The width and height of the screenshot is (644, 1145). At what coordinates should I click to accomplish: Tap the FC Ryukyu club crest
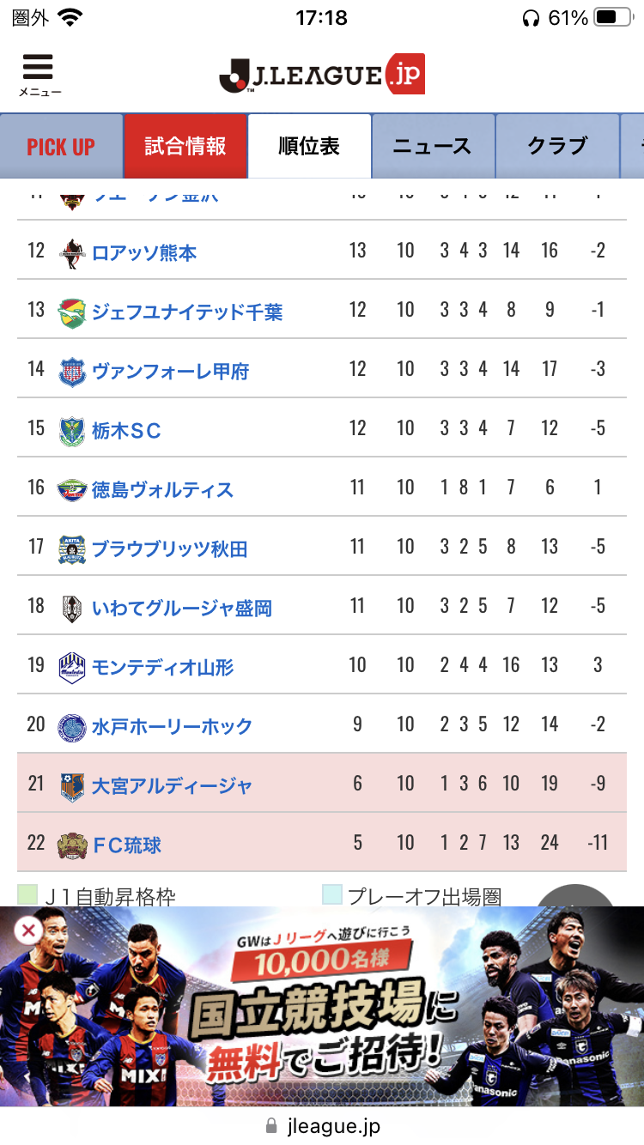72,845
